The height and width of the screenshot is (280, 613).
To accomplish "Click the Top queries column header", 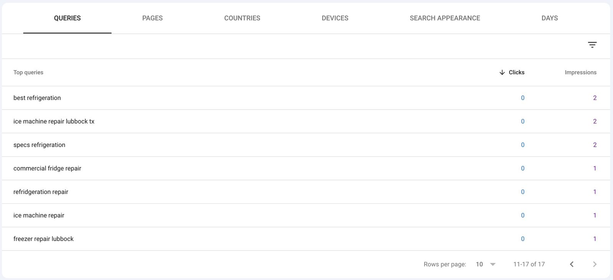I will point(28,72).
